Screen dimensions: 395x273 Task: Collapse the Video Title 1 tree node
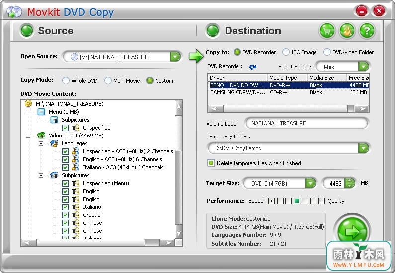pos(28,136)
